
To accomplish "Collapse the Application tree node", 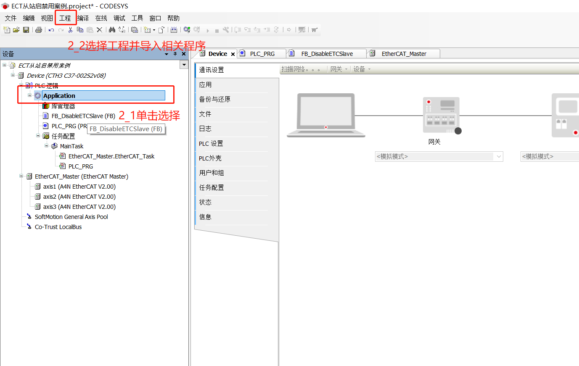I will [x=29, y=95].
